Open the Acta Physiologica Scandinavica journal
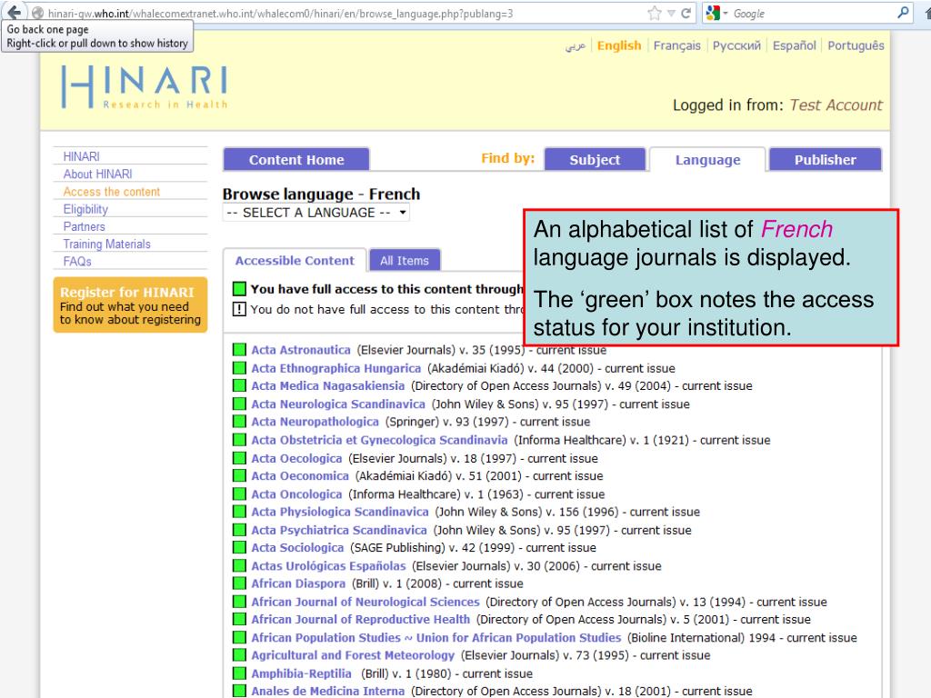The width and height of the screenshot is (931, 698). coord(340,513)
